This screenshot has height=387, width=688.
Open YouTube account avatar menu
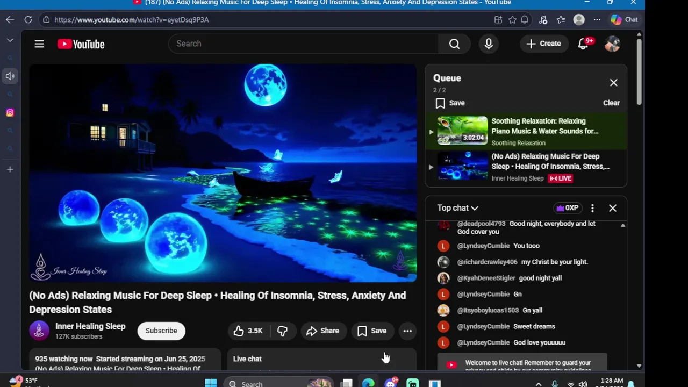(612, 44)
